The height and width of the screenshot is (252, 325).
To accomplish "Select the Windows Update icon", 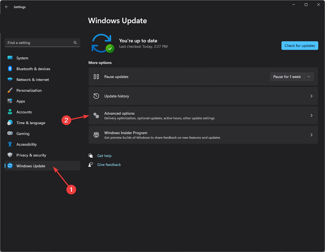I will coord(10,166).
